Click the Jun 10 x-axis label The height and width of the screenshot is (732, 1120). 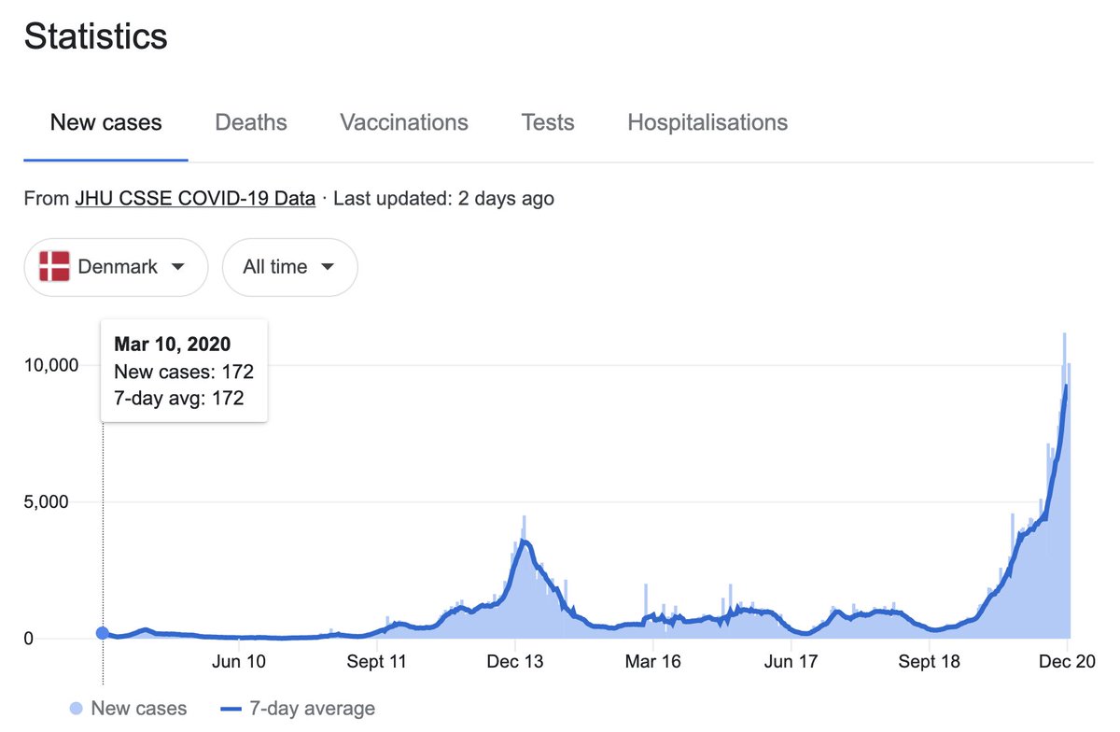[x=239, y=661]
